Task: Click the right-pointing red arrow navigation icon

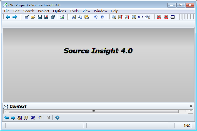Action: (166, 17)
